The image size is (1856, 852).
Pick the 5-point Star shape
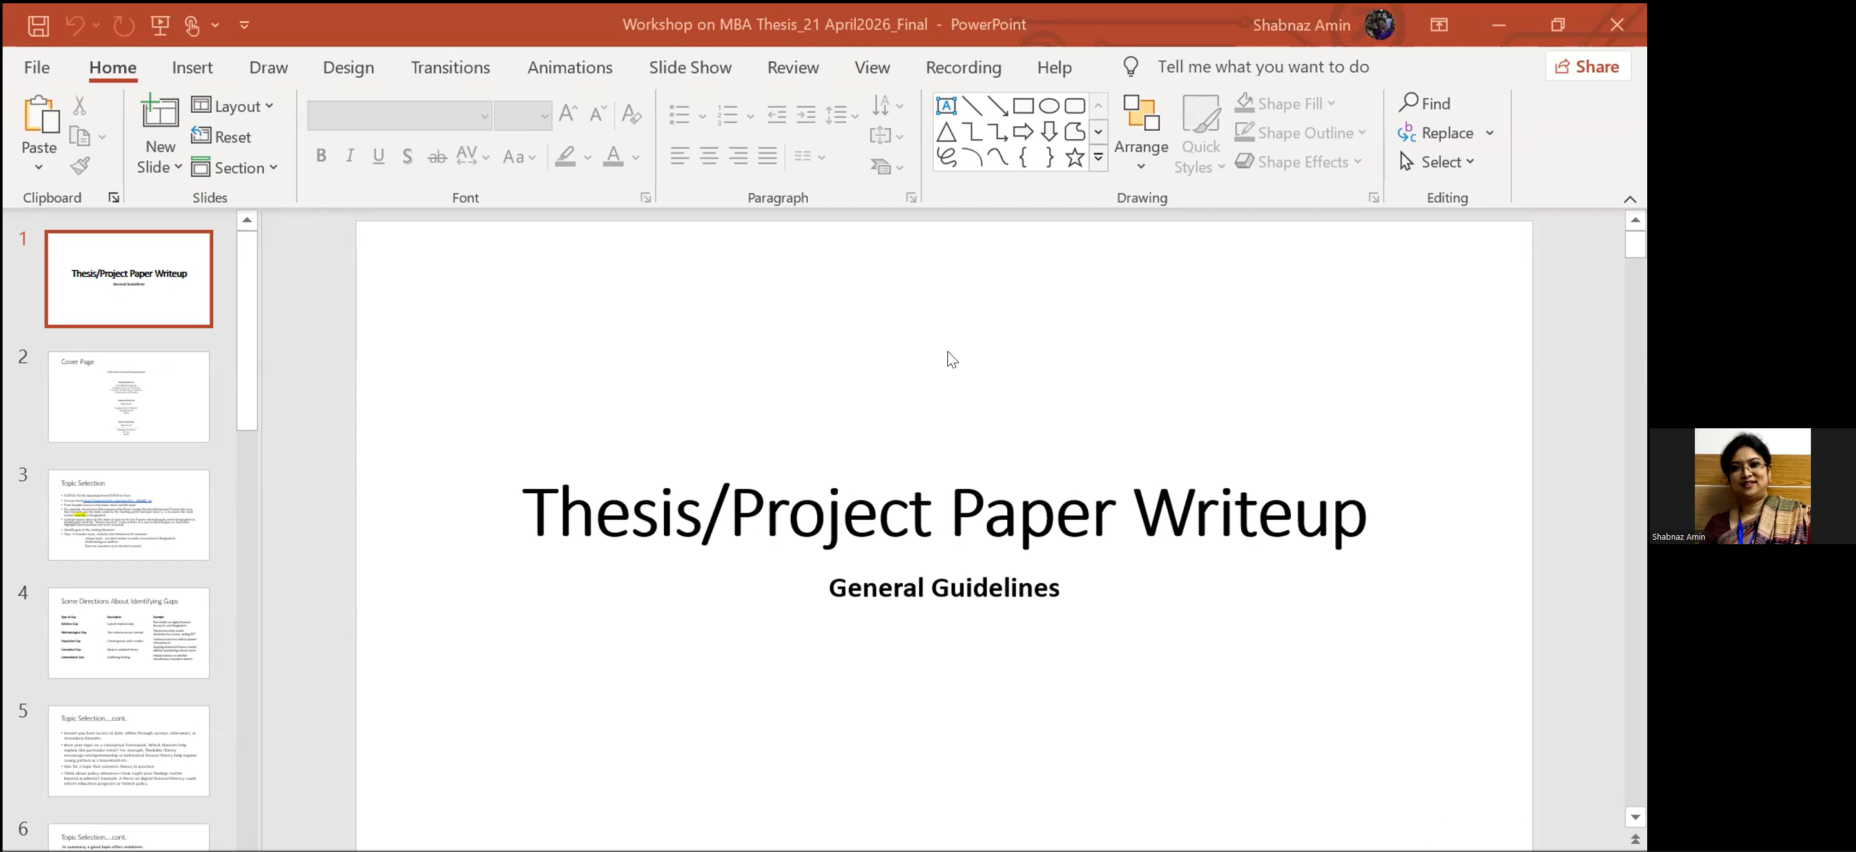pyautogui.click(x=1074, y=157)
